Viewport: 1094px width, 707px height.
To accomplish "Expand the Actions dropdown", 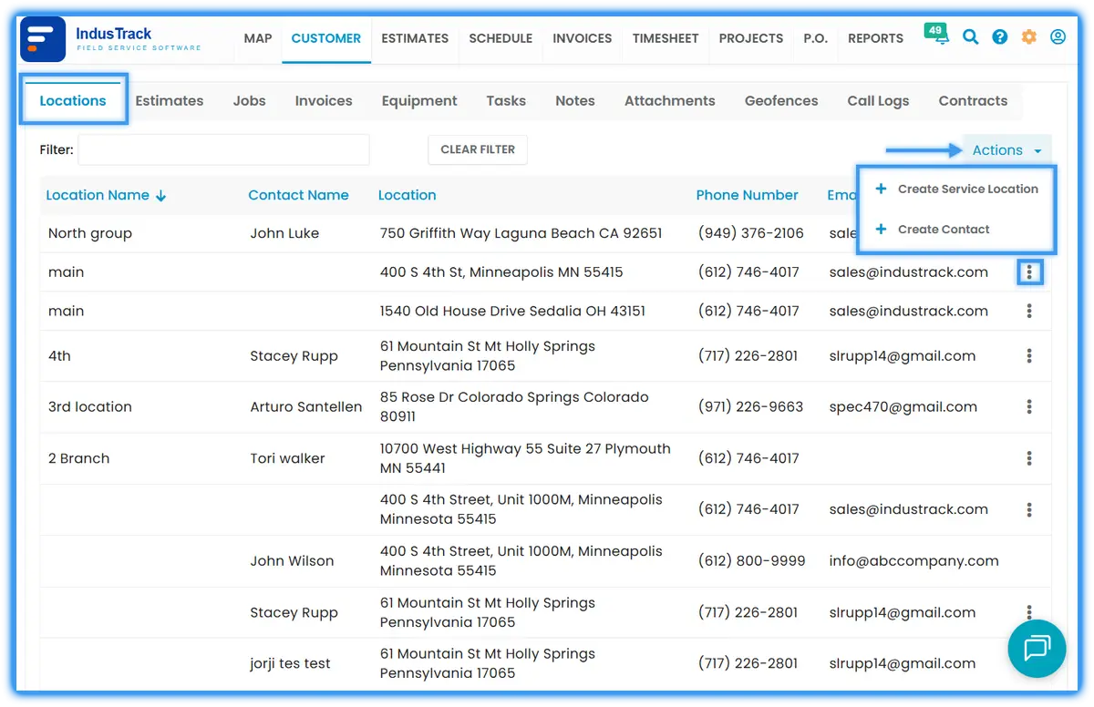I will (1006, 150).
